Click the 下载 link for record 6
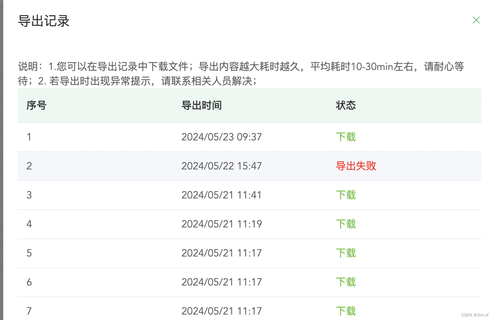Screen dimensions: 494x320 point(346,282)
